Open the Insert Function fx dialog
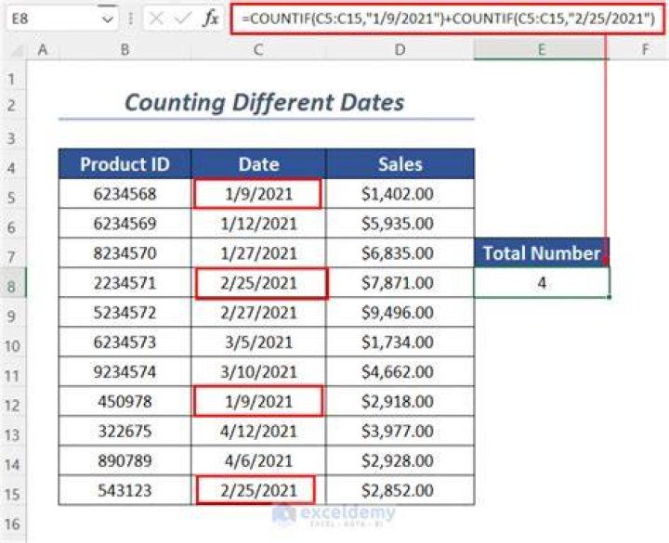The width and height of the screenshot is (669, 543). tap(210, 19)
